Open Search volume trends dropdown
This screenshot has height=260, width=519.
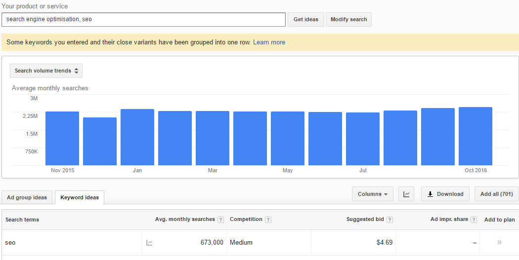click(46, 71)
